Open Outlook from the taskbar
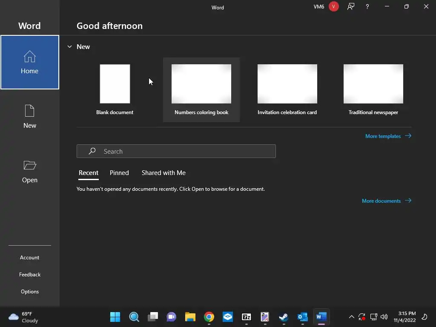This screenshot has width=436, height=327. pos(303,317)
